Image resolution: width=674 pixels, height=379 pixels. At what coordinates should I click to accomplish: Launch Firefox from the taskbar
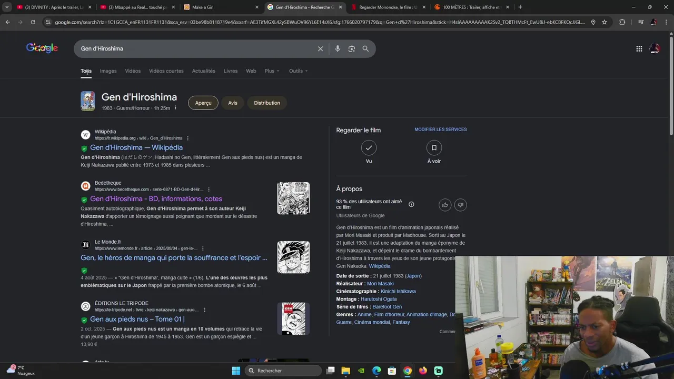tap(423, 371)
